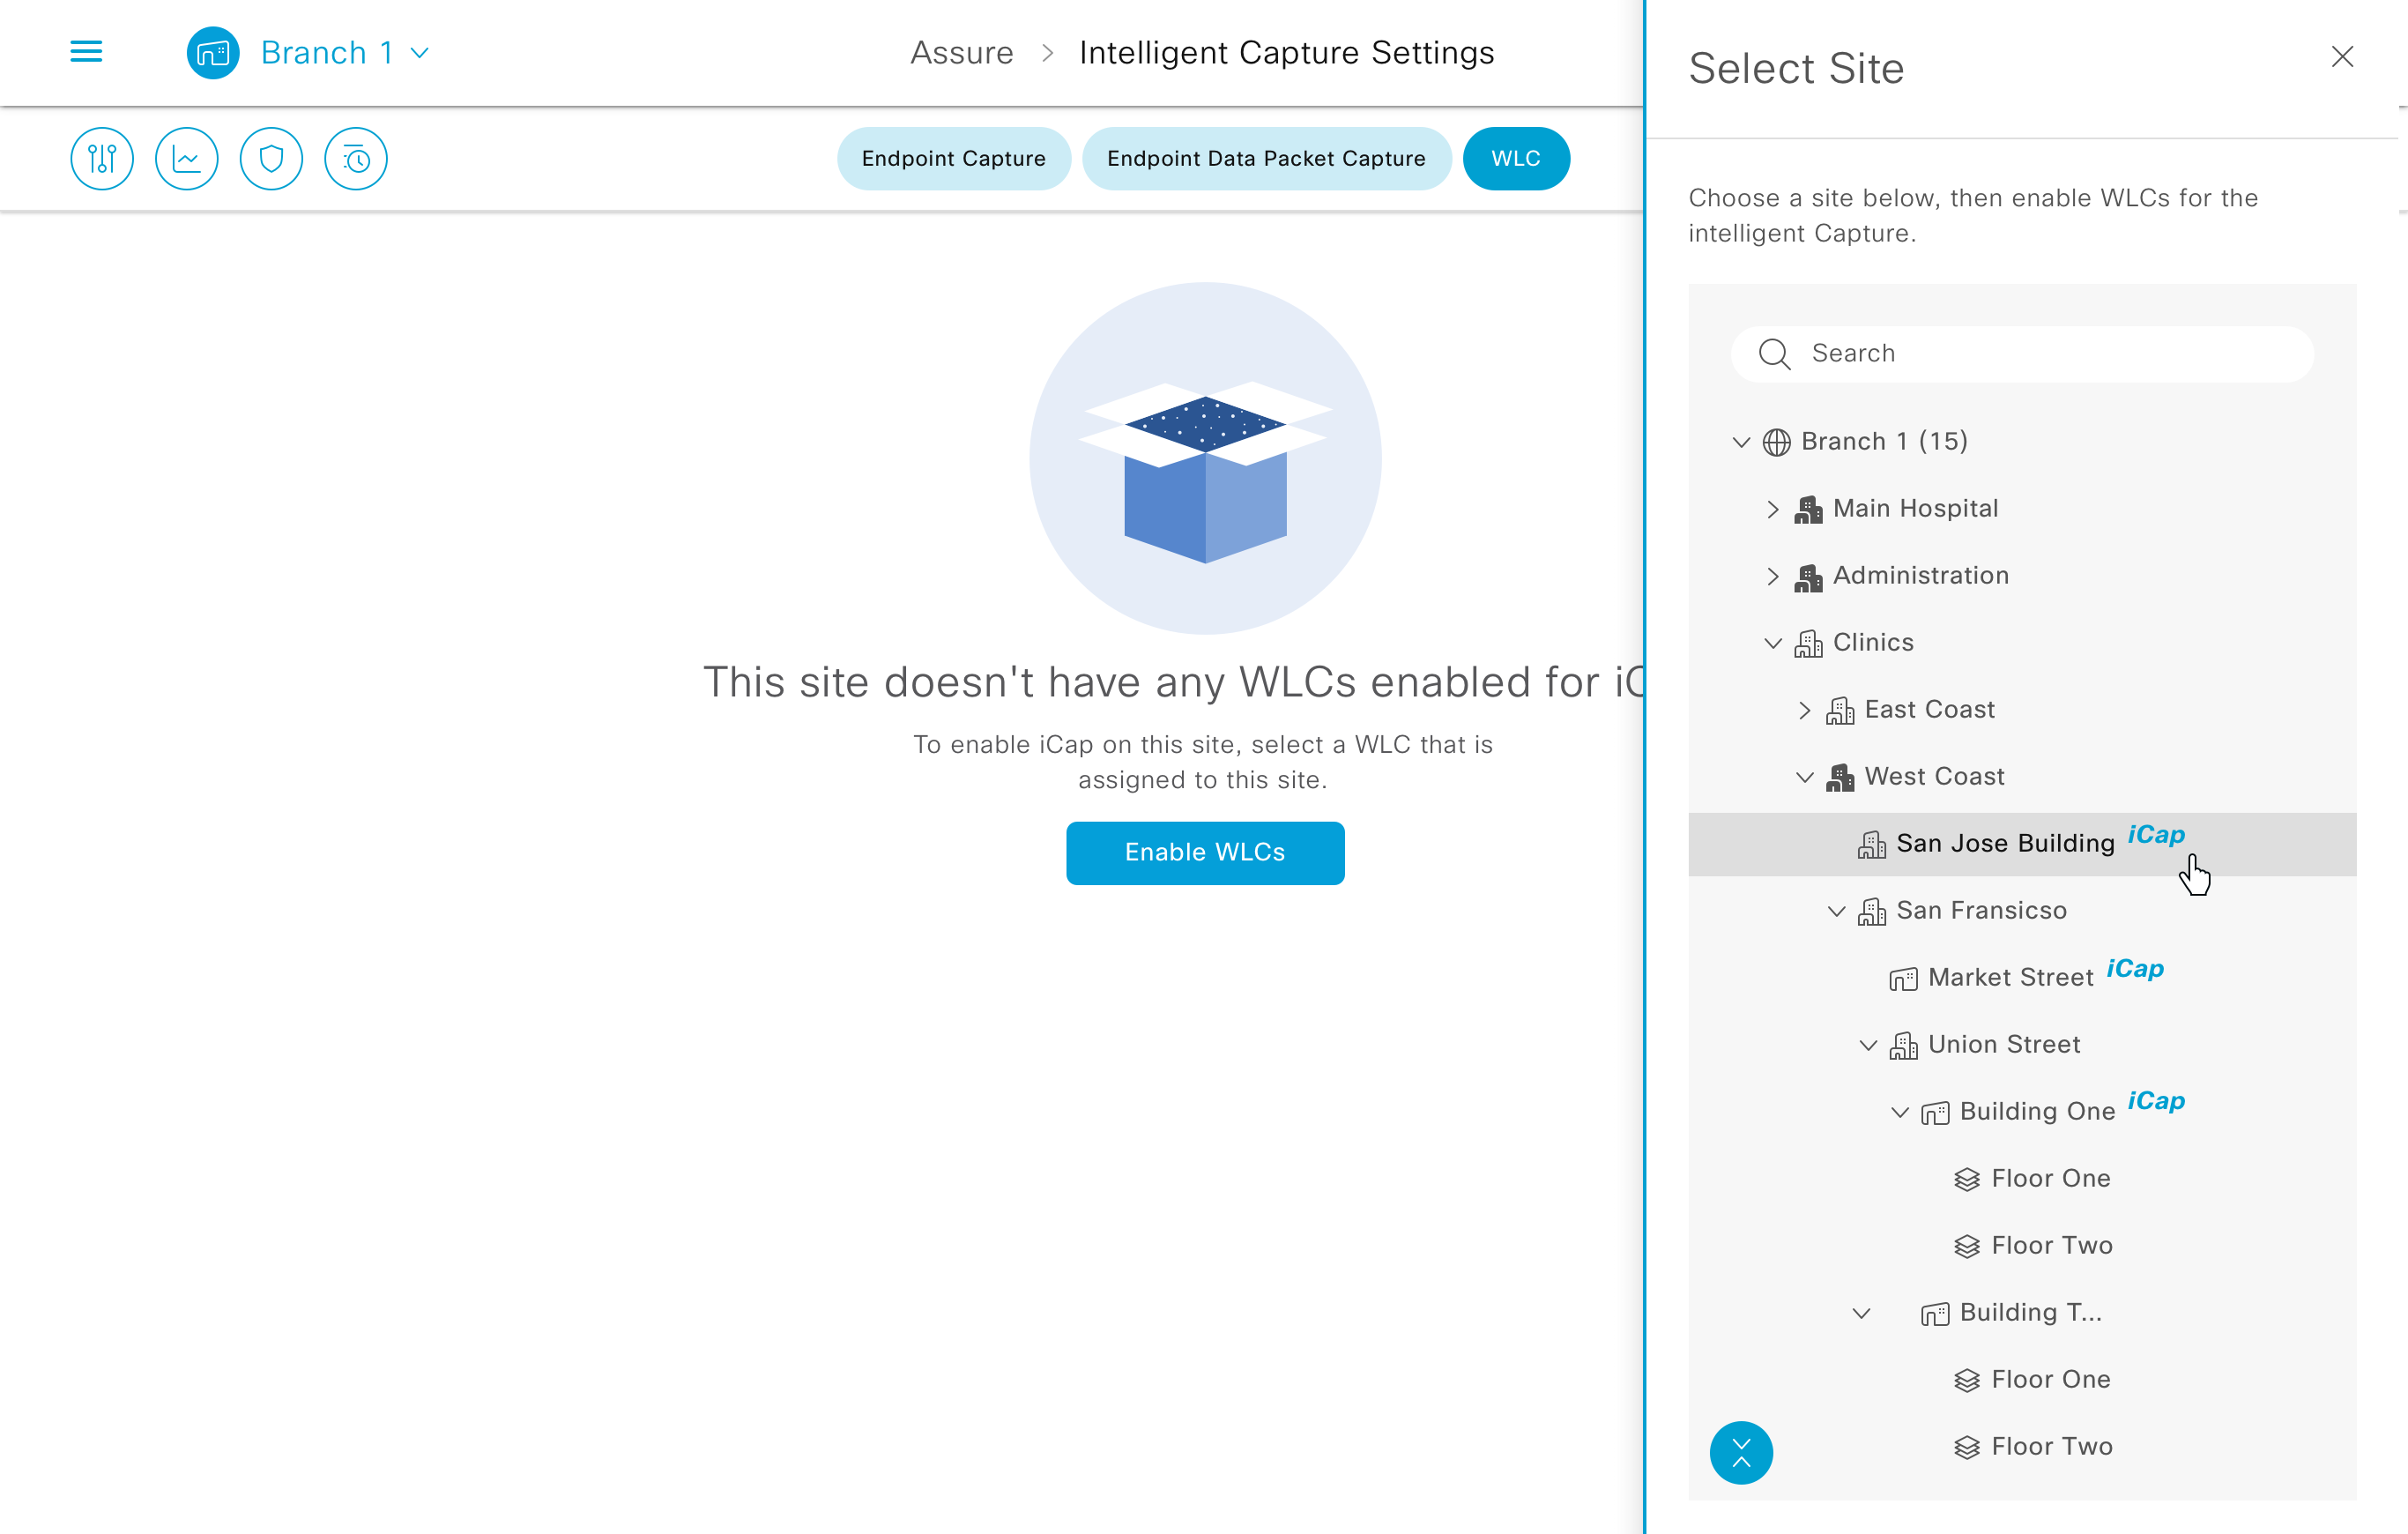Open the sliders settings icon

coord(102,158)
